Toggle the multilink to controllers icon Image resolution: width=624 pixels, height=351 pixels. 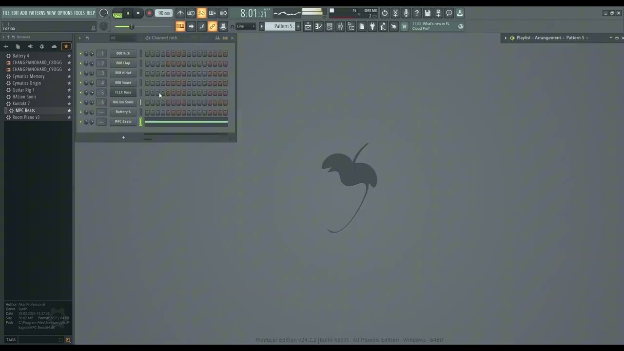tap(213, 26)
